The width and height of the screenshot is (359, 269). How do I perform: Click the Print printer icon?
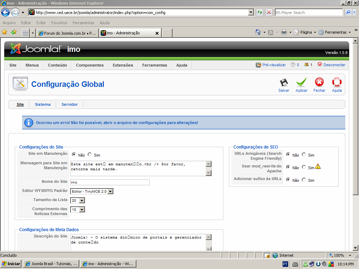coord(284,32)
